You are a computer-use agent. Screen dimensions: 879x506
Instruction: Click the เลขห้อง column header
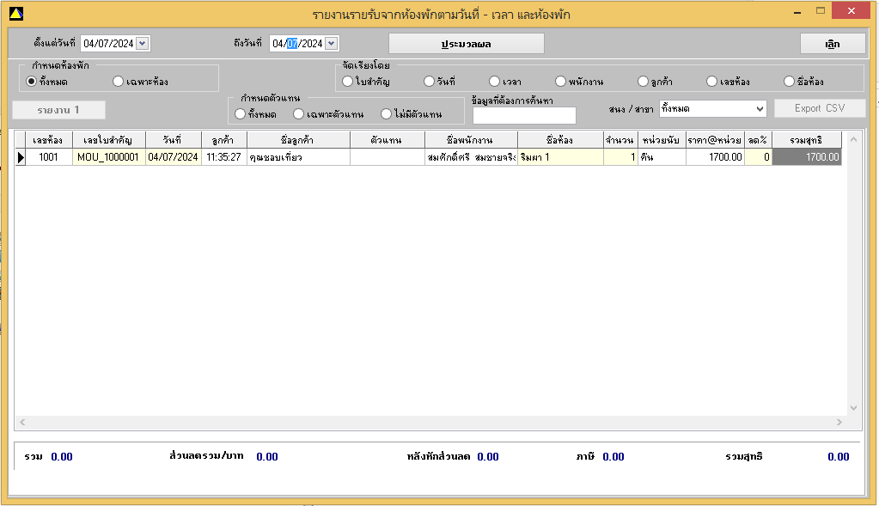48,140
